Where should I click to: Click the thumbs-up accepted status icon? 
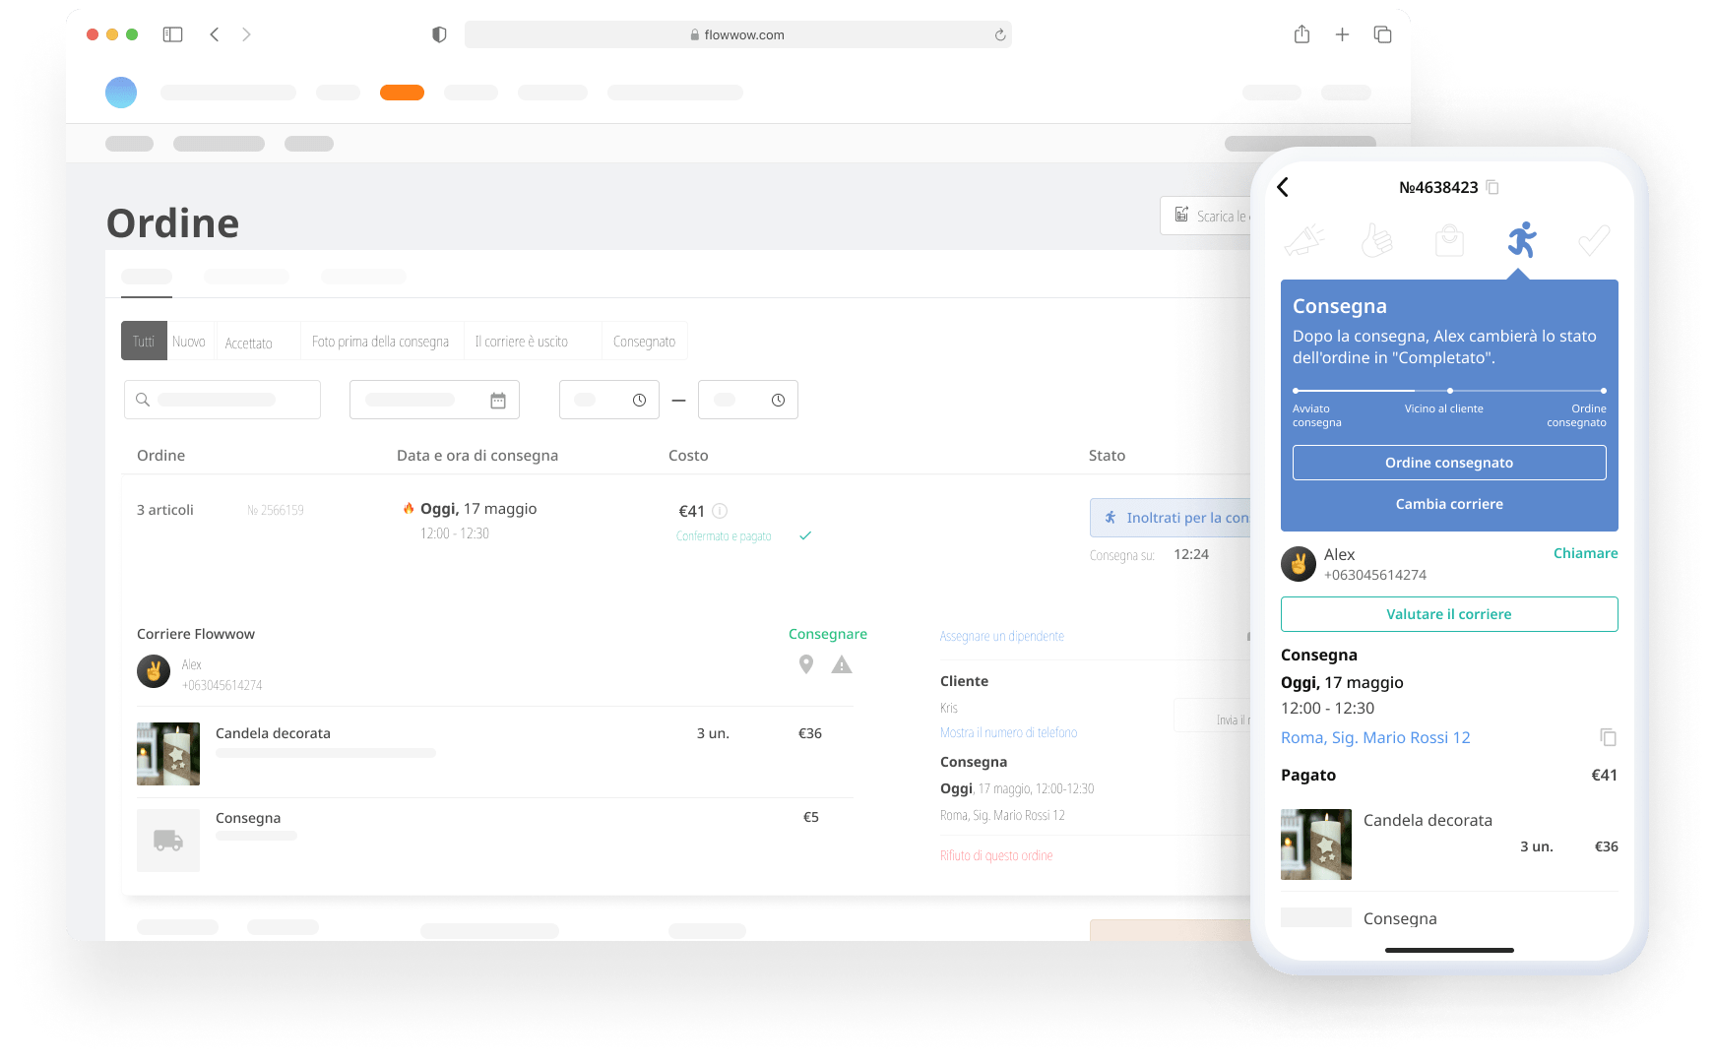[1376, 240]
